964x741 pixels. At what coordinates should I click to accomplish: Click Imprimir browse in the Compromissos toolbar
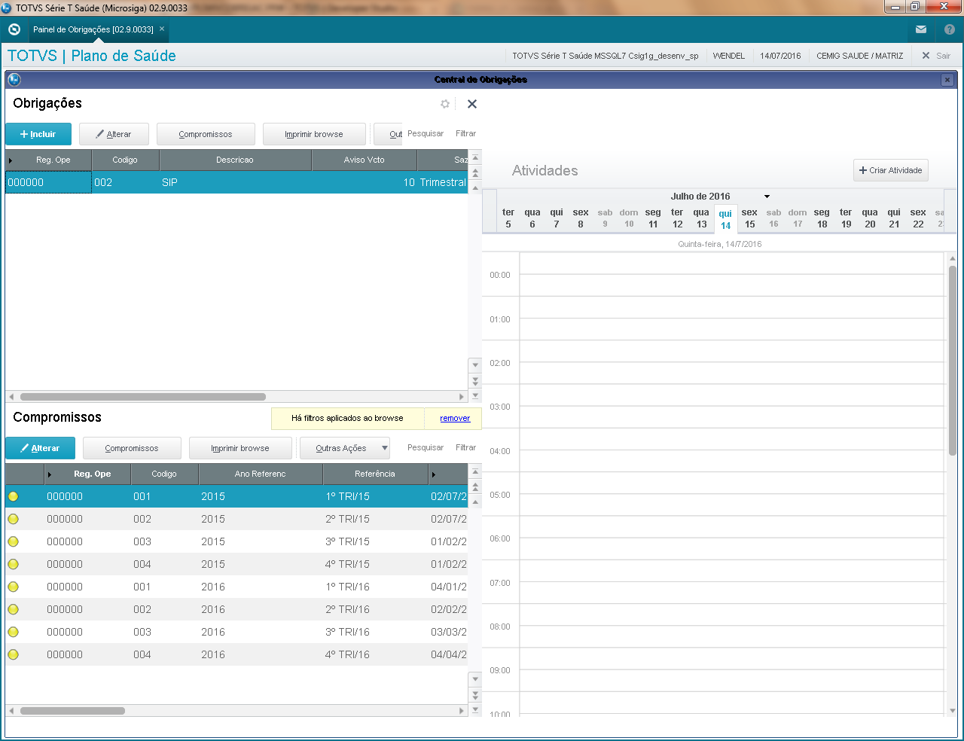[x=240, y=448]
